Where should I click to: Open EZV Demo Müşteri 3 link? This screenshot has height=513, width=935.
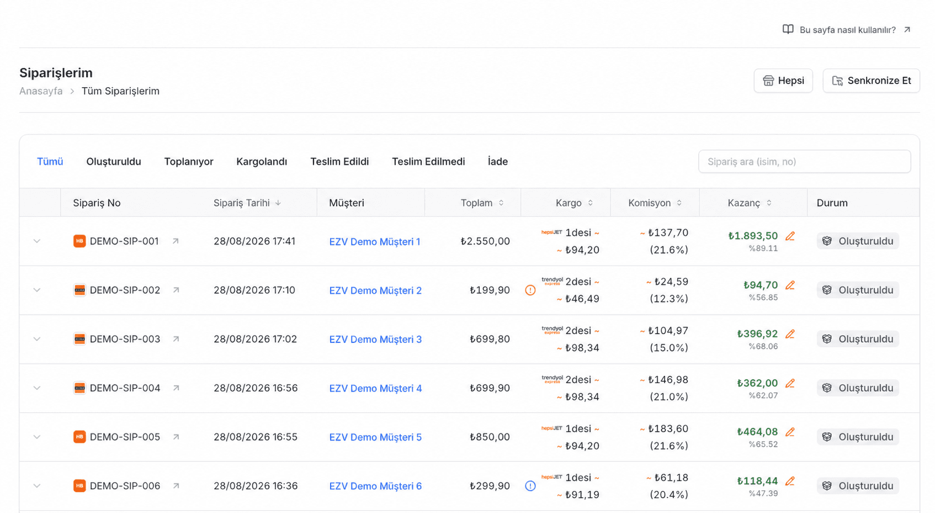(375, 340)
